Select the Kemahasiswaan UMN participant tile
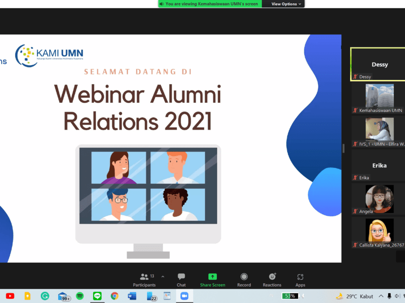The width and height of the screenshot is (405, 303). 379,98
